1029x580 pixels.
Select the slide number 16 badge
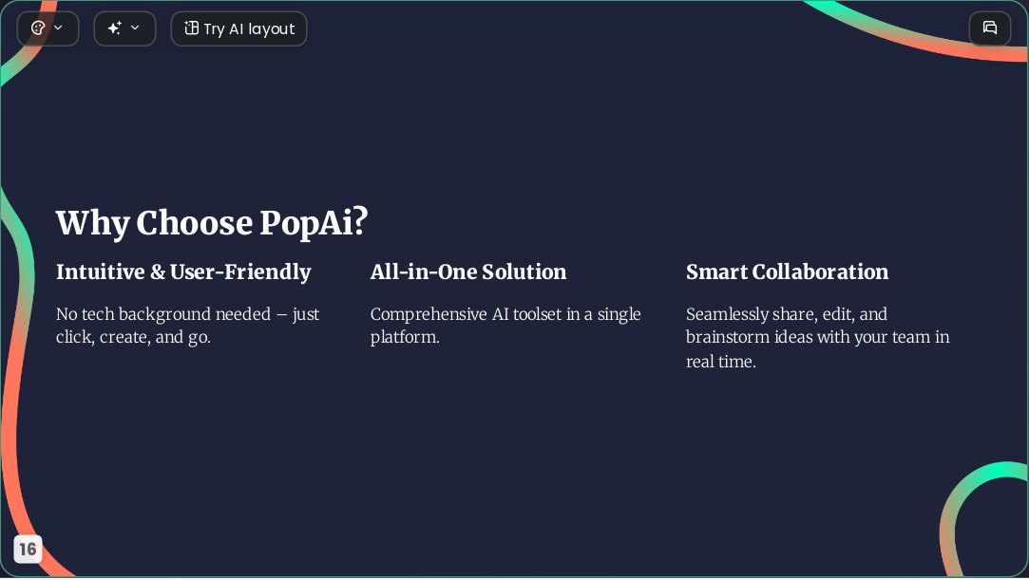(x=28, y=550)
